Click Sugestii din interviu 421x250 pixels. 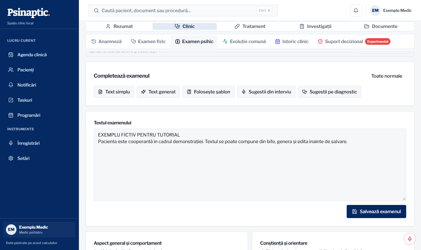266,92
